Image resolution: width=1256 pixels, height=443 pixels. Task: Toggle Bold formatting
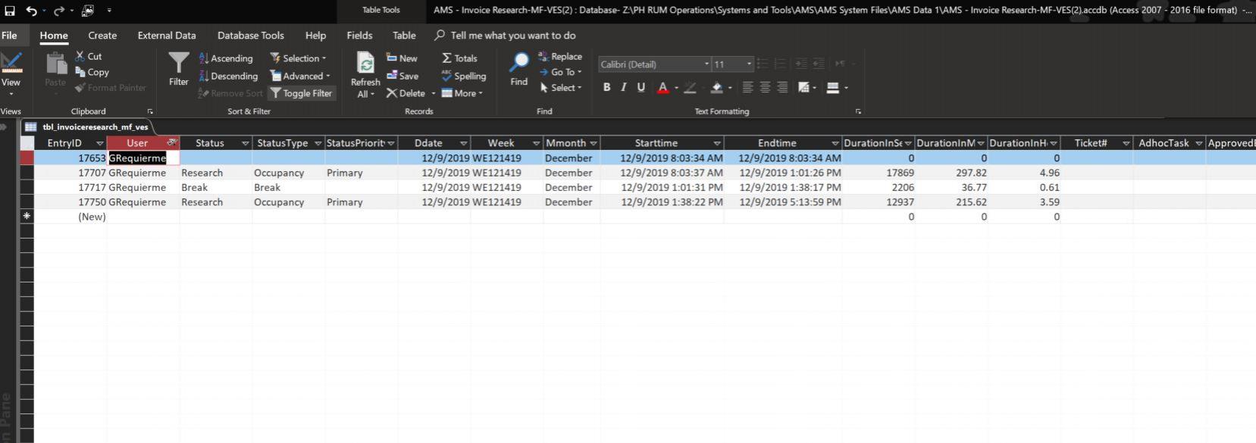[606, 88]
